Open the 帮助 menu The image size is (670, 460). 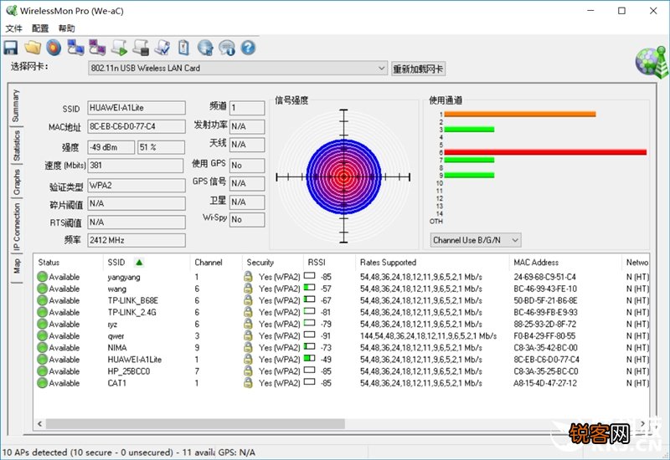(x=67, y=28)
